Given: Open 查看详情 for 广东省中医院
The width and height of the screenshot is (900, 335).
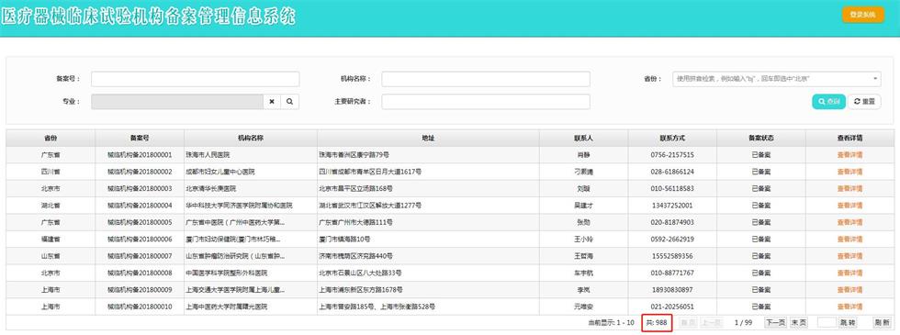Looking at the screenshot, I should (x=849, y=222).
